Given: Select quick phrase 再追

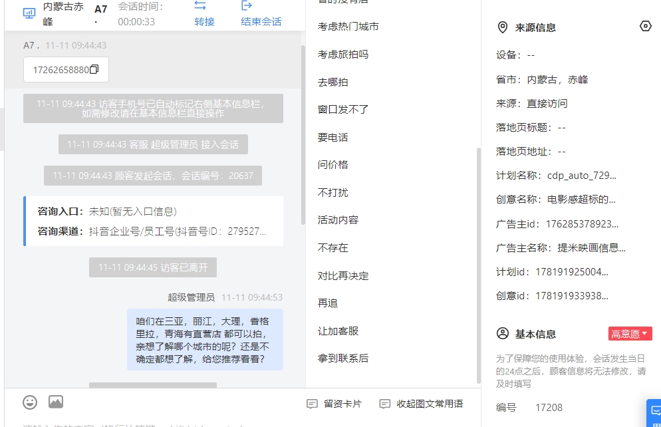Looking at the screenshot, I should [328, 303].
